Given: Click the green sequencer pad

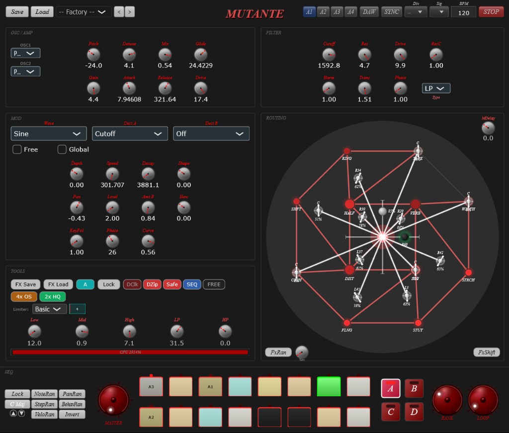Looking at the screenshot, I should coord(329,385).
